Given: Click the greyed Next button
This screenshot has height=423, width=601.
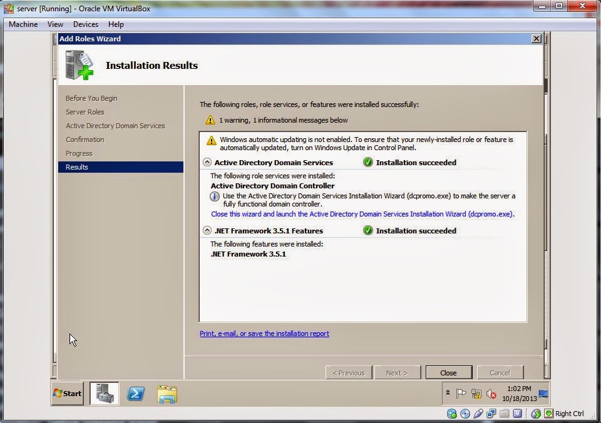Looking at the screenshot, I should 397,373.
